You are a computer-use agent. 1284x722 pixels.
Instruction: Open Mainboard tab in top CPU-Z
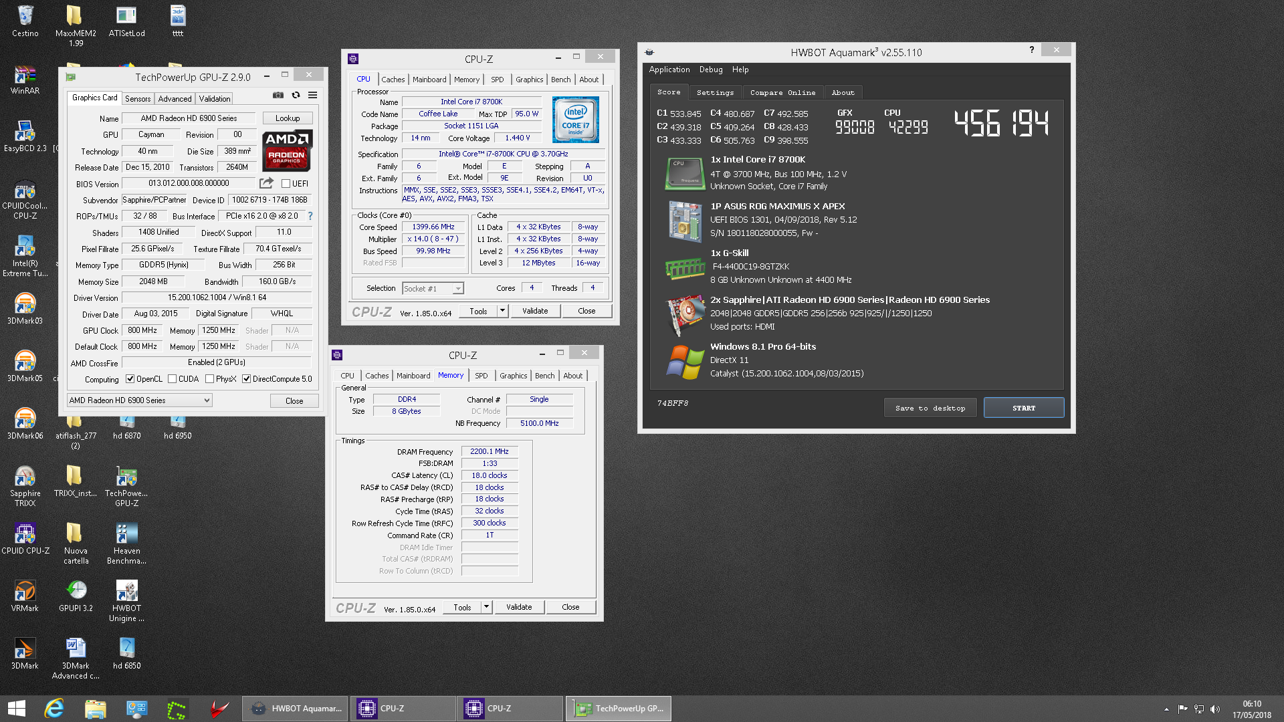coord(429,80)
